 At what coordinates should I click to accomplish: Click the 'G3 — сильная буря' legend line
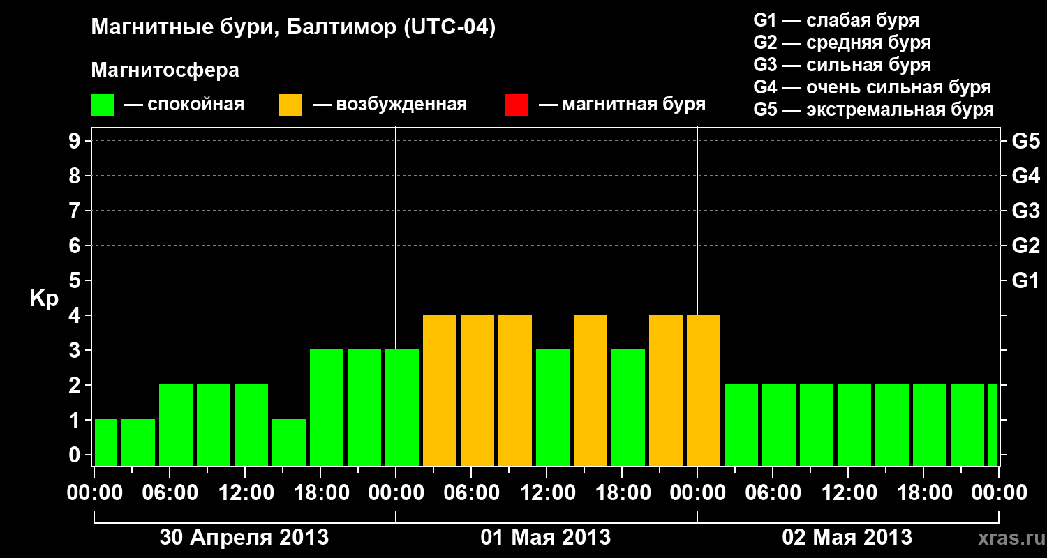click(842, 65)
